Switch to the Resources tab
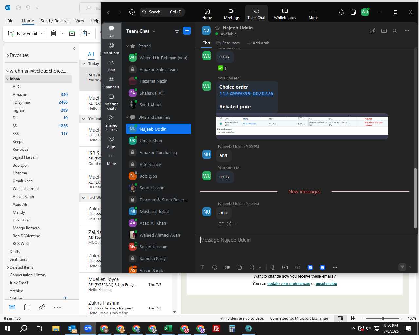The width and height of the screenshot is (419, 335). click(x=228, y=43)
